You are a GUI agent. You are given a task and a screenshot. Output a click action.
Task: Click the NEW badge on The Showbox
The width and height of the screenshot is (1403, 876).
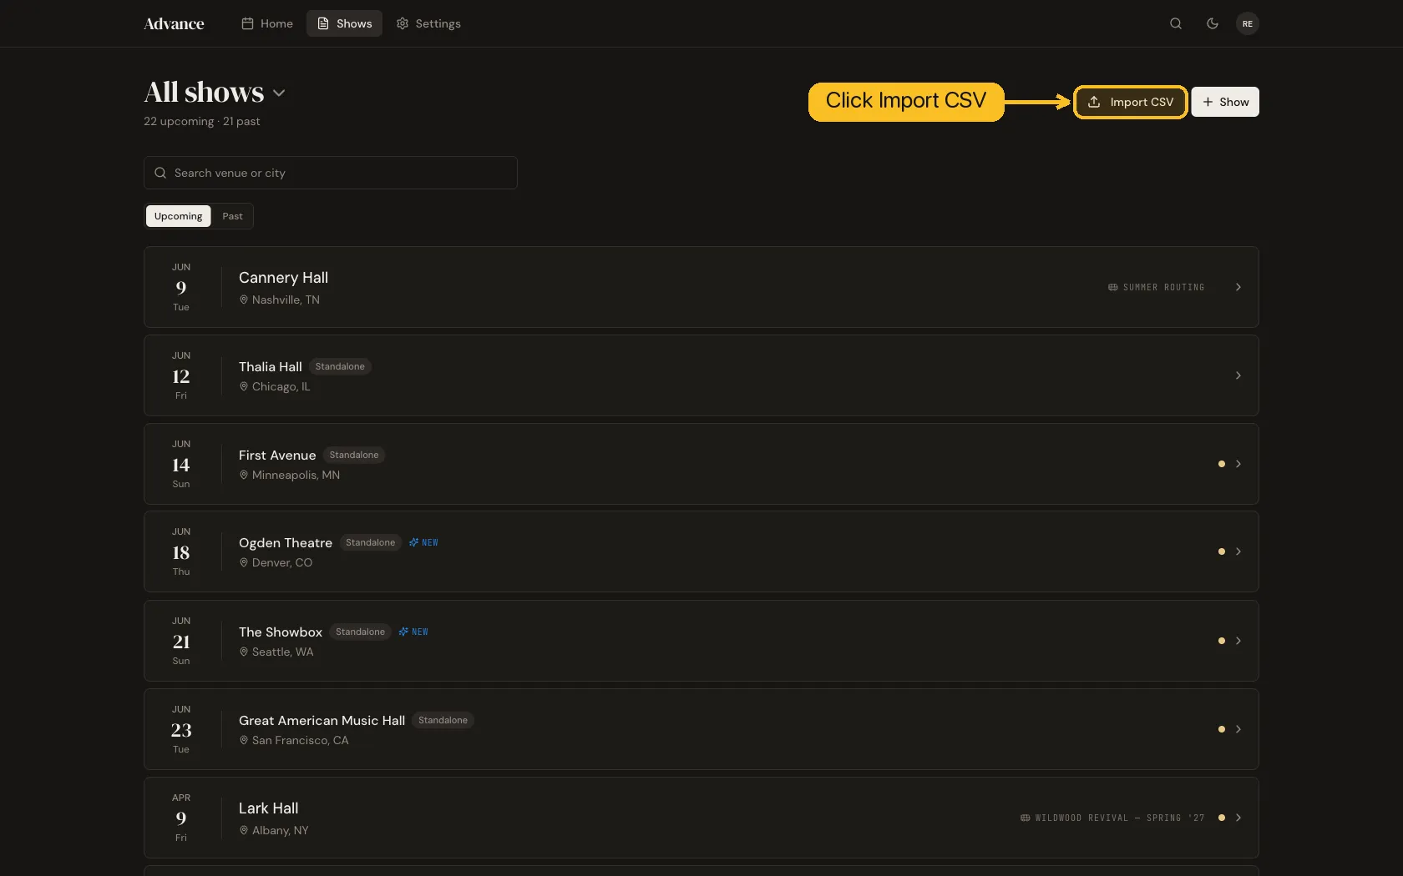[x=413, y=632]
